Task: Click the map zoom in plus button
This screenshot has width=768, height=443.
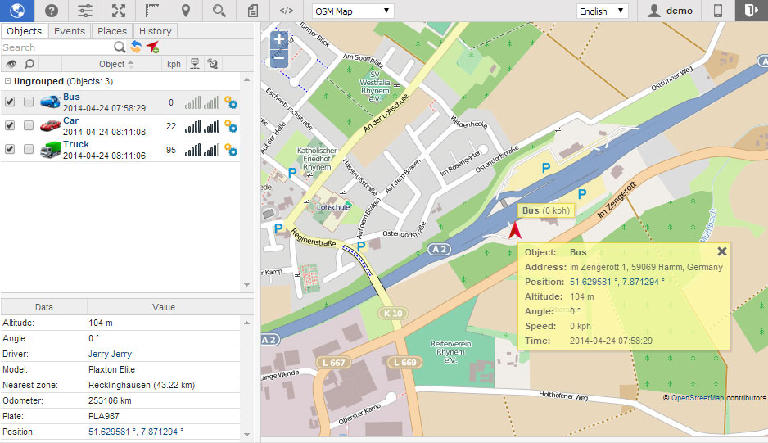Action: point(279,39)
